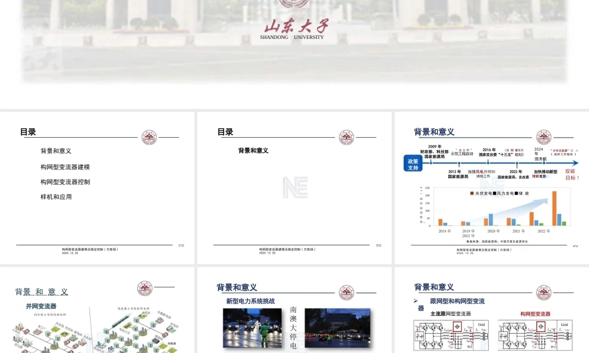Click the blue 政策支持 box on the timeline
The width and height of the screenshot is (589, 353).
coord(412,163)
